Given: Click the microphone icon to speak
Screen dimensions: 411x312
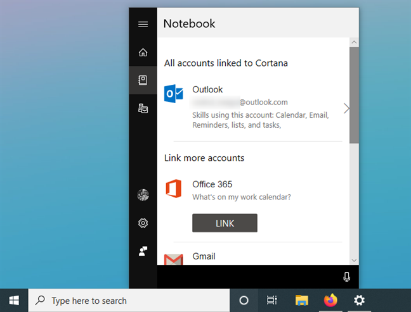Looking at the screenshot, I should (x=346, y=277).
